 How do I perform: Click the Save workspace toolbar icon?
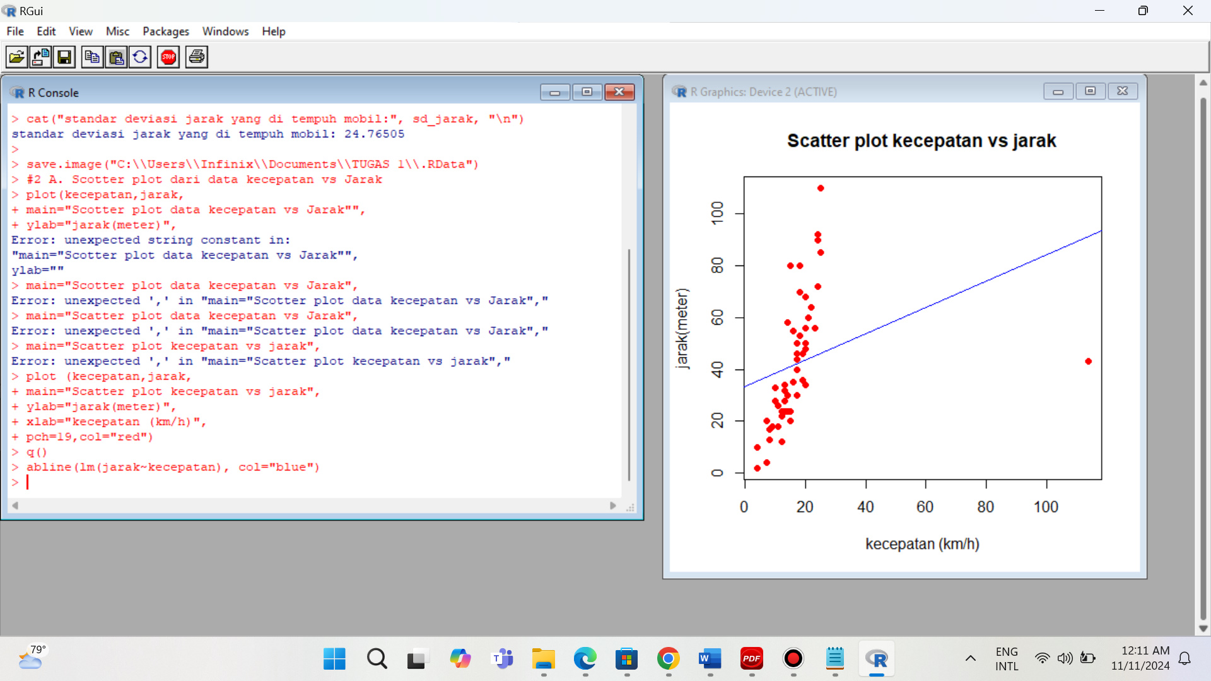64,57
